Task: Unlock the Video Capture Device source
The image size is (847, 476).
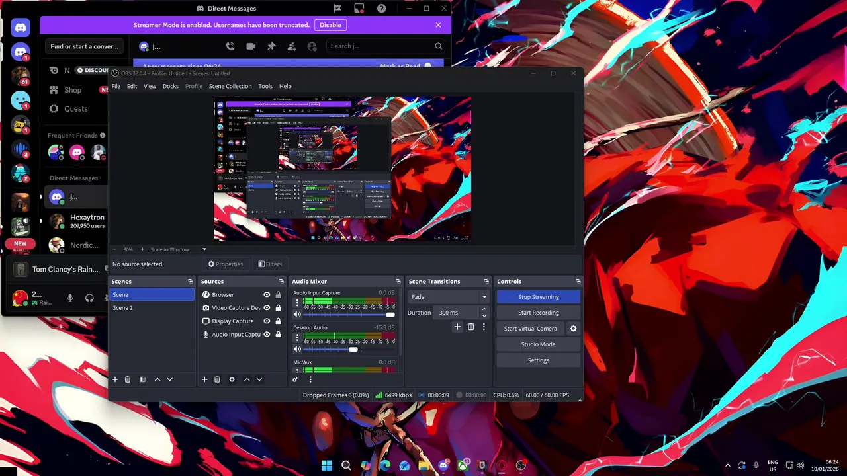Action: 278,308
